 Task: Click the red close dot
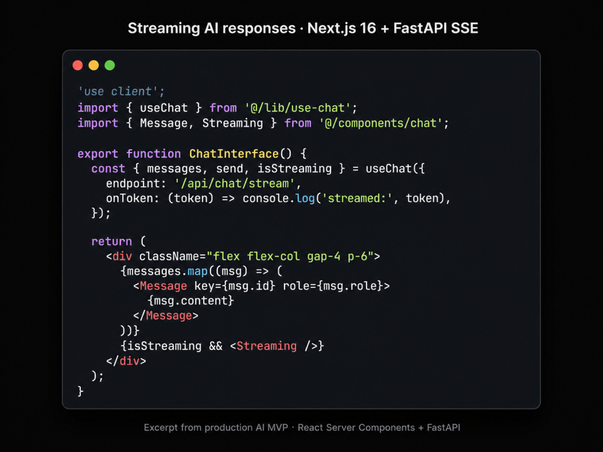tap(78, 65)
